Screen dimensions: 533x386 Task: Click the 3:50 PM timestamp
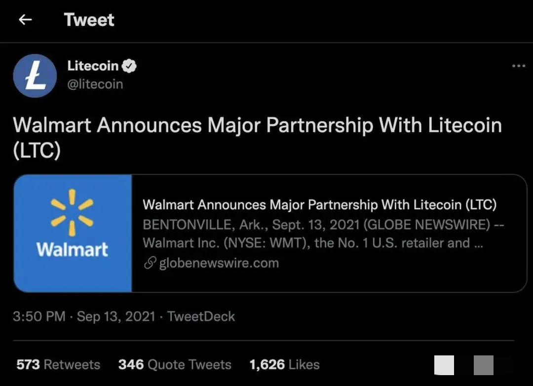[x=39, y=316]
